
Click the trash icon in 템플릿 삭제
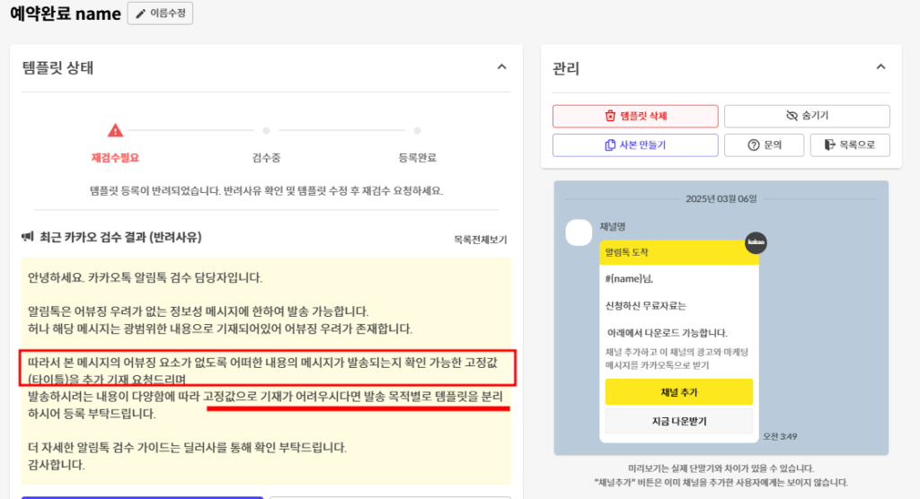610,116
